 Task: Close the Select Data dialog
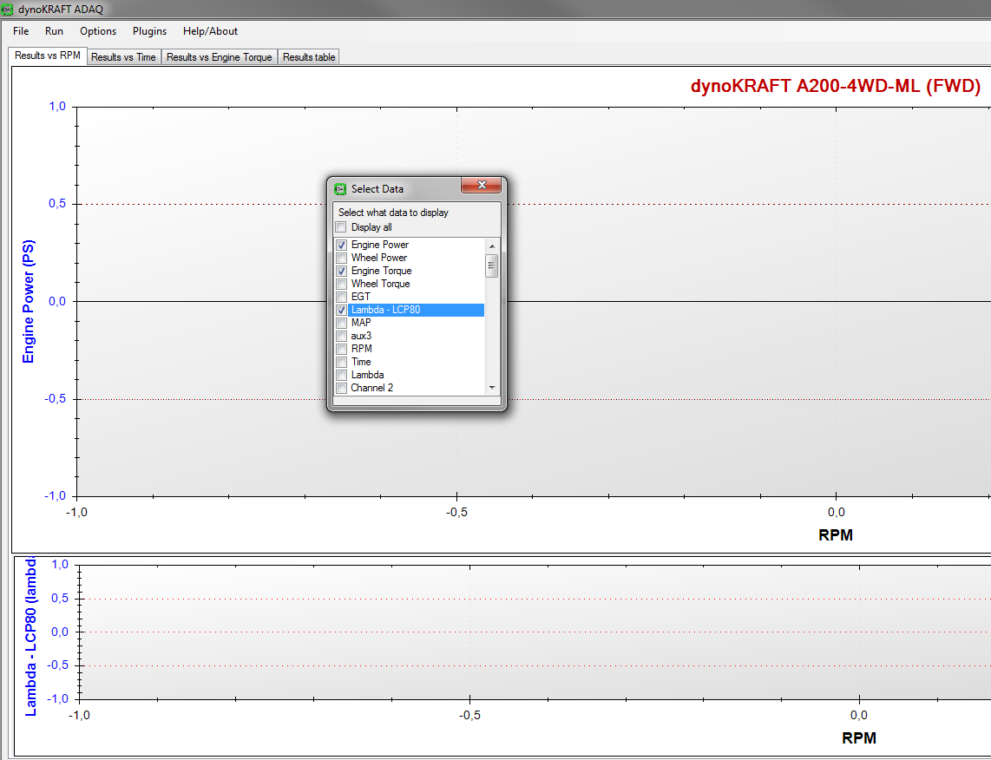[481, 185]
